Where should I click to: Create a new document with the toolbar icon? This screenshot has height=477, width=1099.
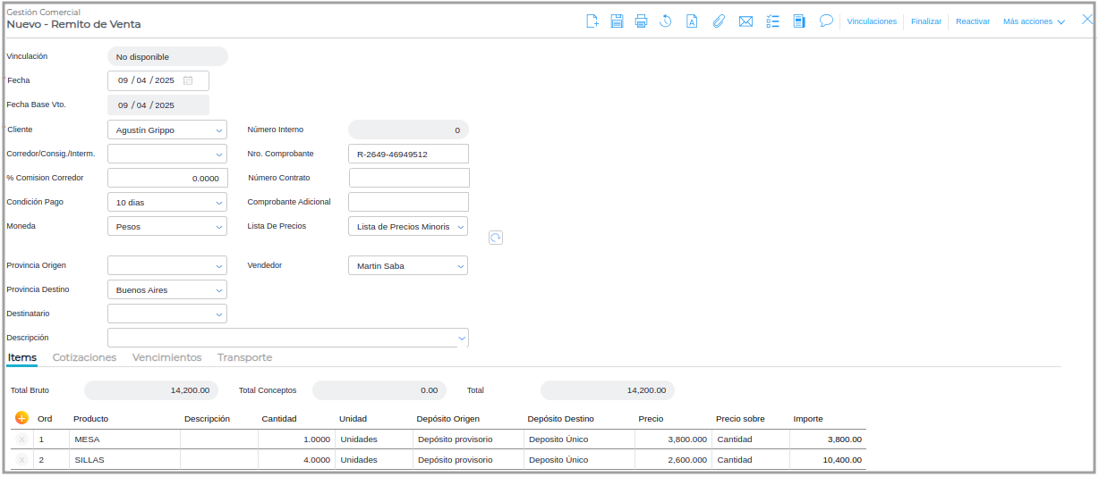pos(592,21)
